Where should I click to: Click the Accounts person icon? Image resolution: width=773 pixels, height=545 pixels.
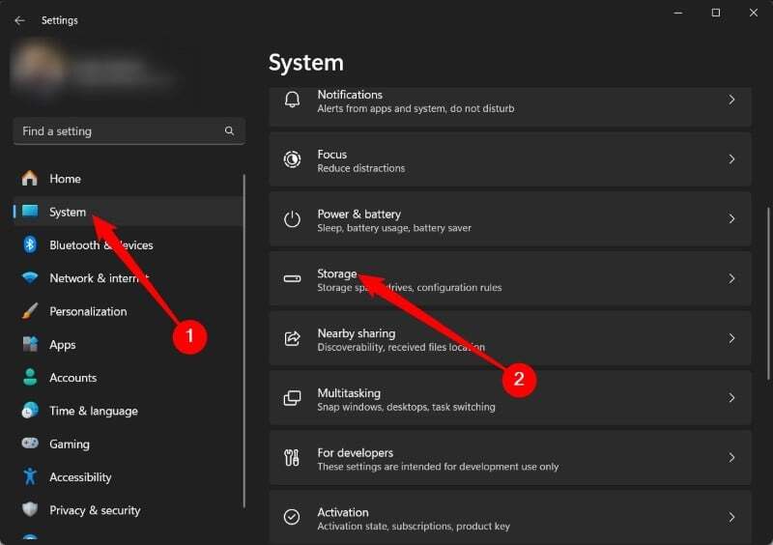tap(30, 377)
